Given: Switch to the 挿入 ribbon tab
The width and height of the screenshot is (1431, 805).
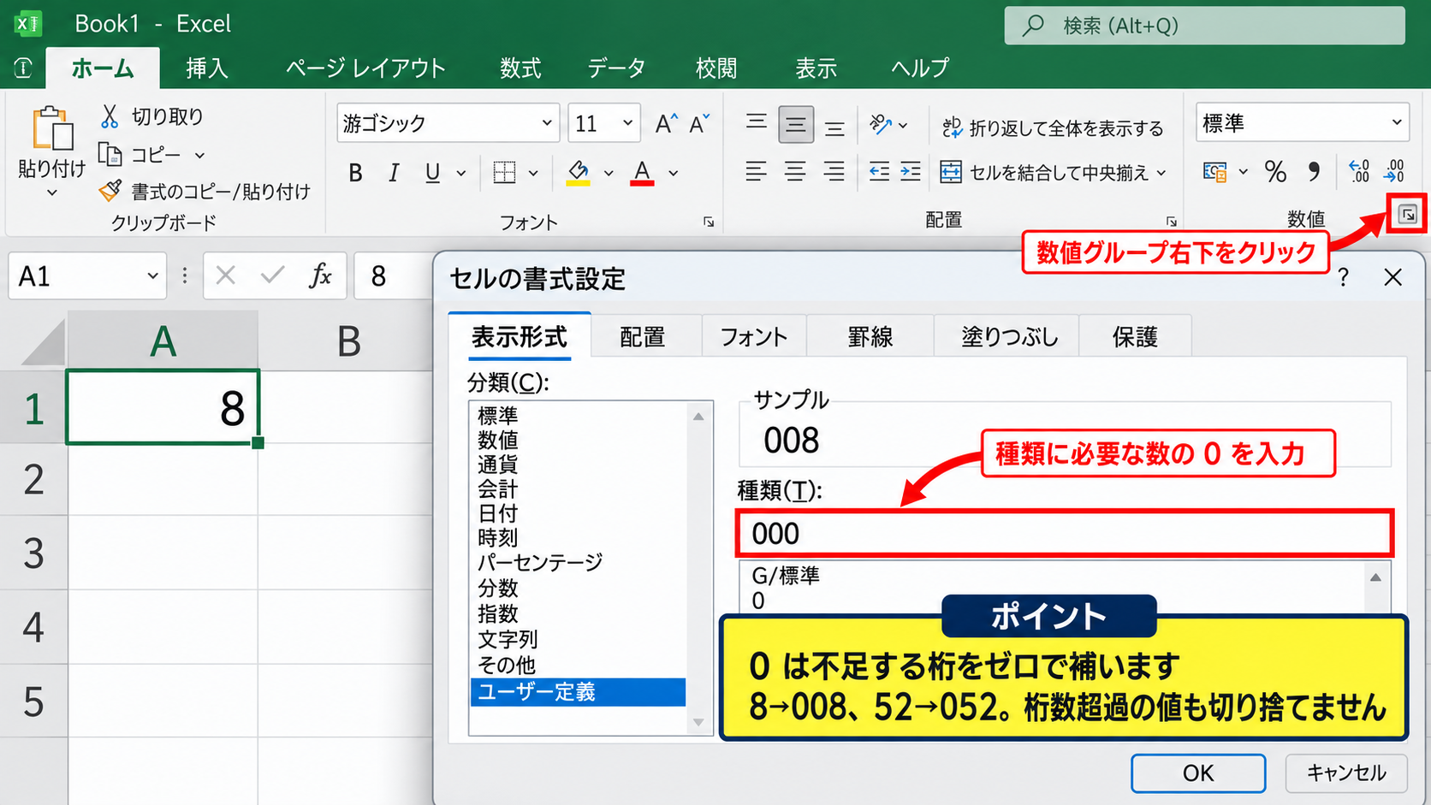Looking at the screenshot, I should (207, 68).
